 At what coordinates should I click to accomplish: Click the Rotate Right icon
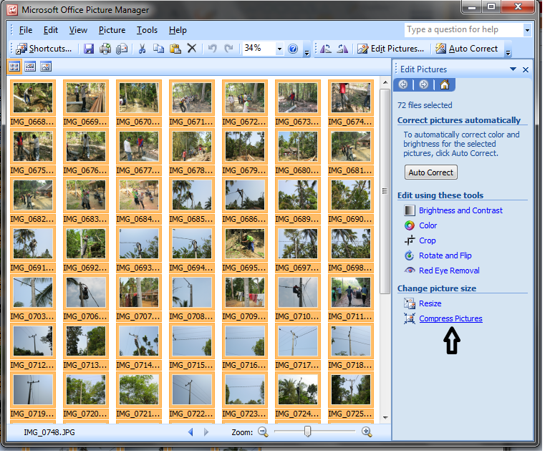342,49
